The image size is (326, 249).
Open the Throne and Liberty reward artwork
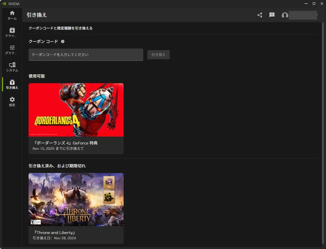[76, 199]
